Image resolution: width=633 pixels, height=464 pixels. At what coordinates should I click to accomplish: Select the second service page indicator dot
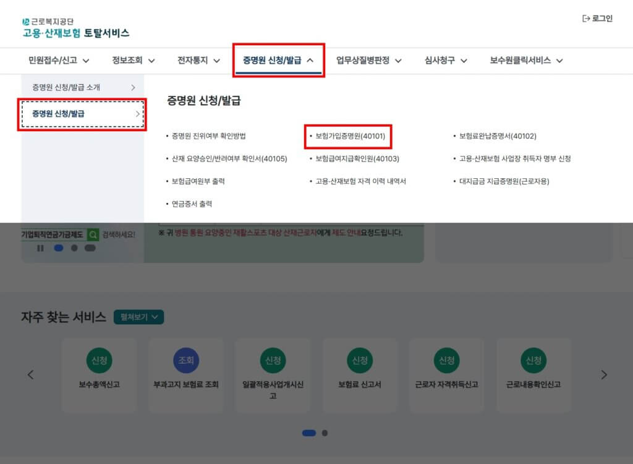[x=325, y=433]
